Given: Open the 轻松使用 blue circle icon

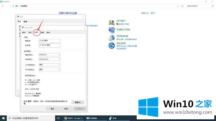Looking at the screenshot, I should (x=112, y=46).
